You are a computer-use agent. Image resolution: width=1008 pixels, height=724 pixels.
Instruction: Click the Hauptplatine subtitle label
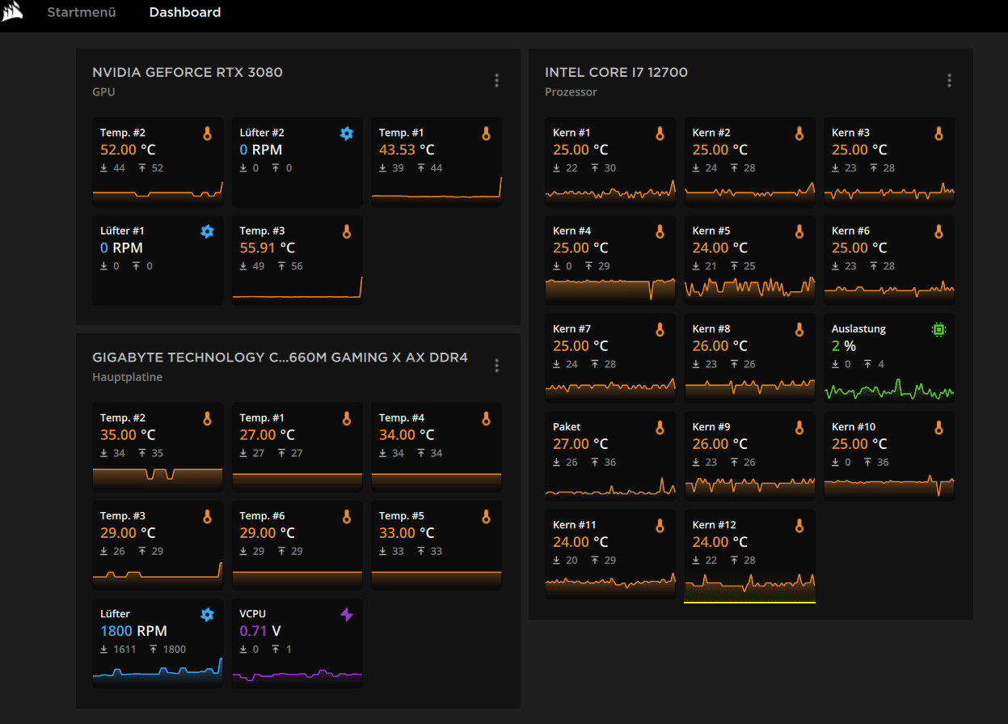[128, 377]
